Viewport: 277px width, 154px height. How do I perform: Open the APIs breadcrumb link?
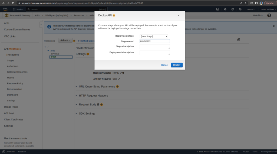[37, 15]
